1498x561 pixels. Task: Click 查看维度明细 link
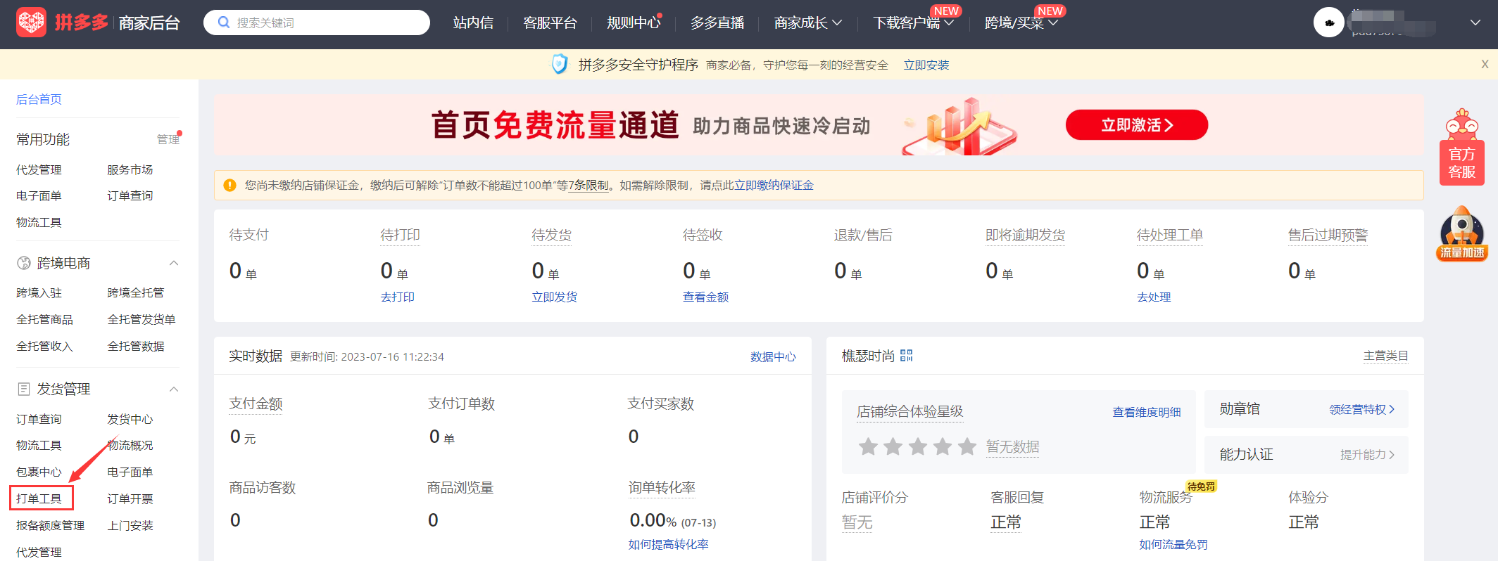1147,413
